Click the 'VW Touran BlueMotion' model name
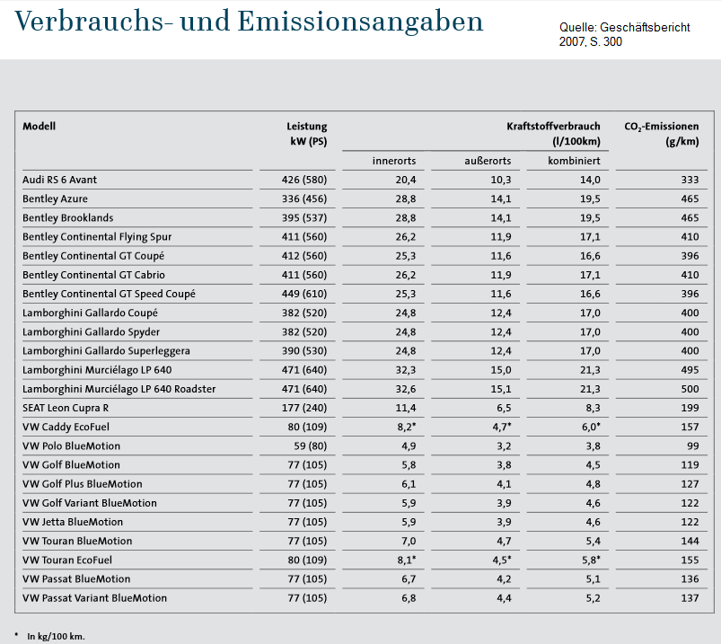721x644 pixels. [x=77, y=541]
